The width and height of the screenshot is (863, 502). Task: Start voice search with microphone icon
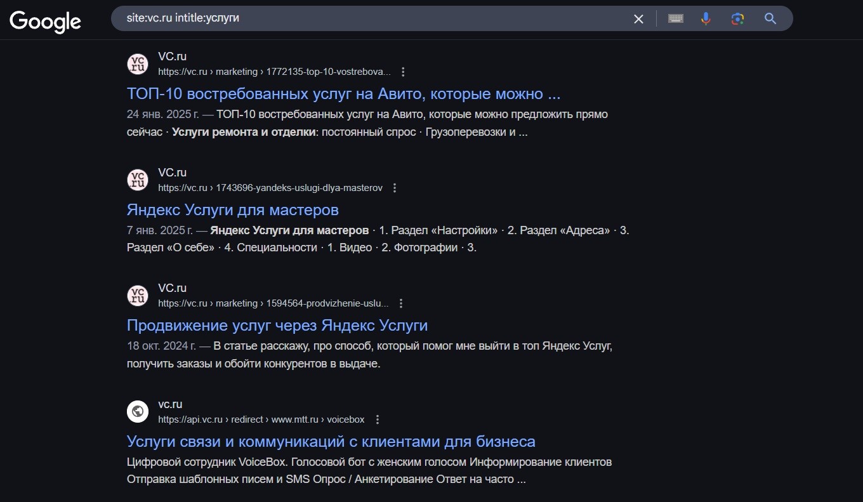[706, 19]
